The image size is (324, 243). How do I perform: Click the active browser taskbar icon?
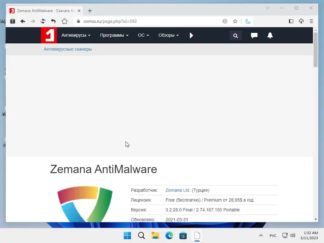(197, 235)
